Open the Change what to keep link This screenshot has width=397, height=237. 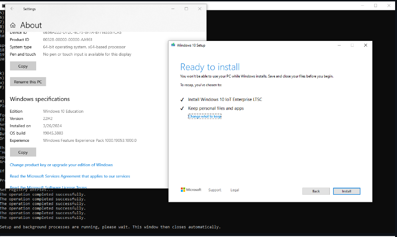coord(205,117)
